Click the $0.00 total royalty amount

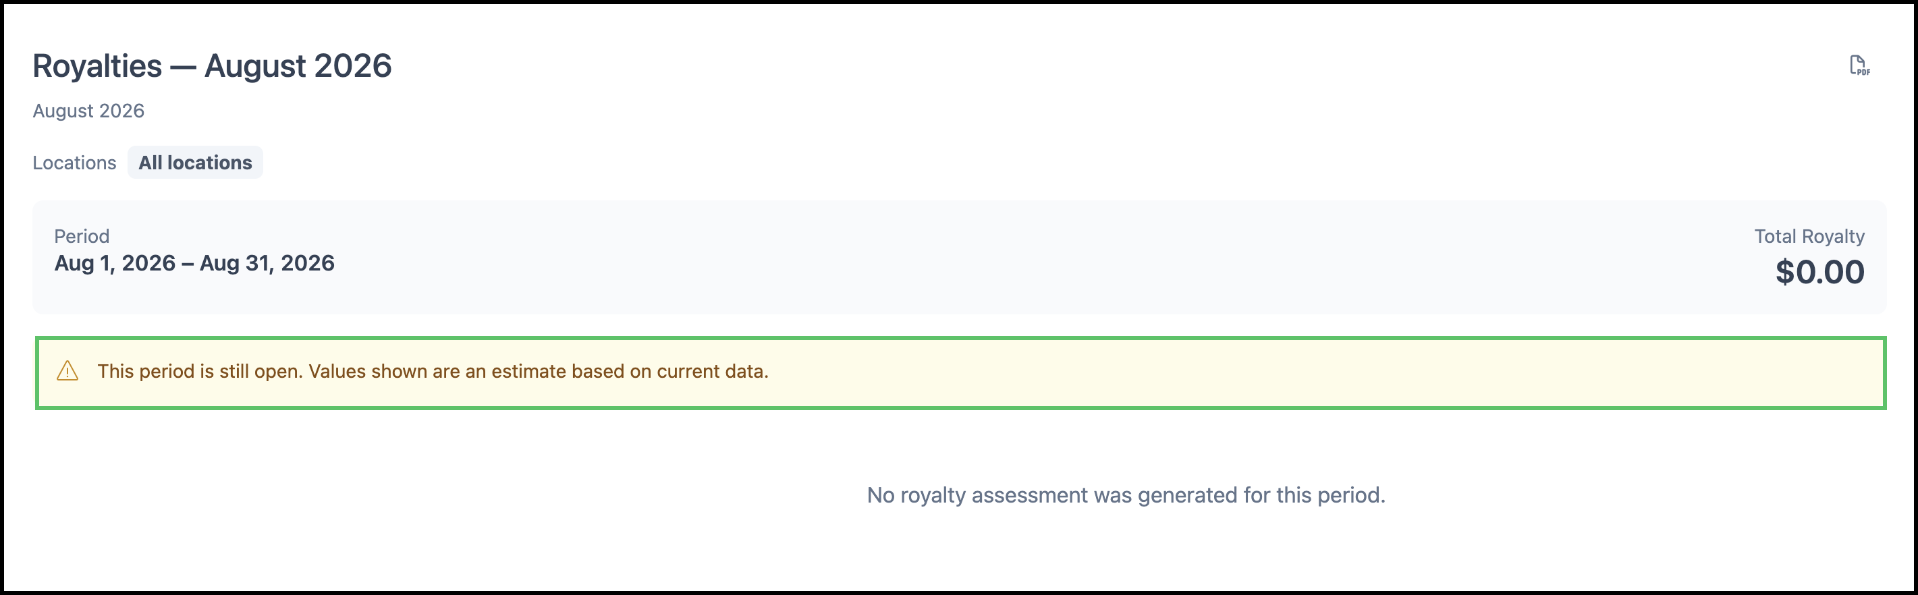(x=1819, y=272)
